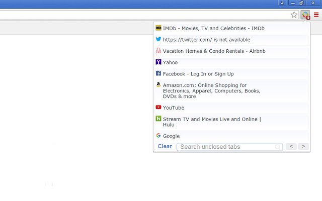
Task: Reopen the Google tab
Action: [x=231, y=136]
